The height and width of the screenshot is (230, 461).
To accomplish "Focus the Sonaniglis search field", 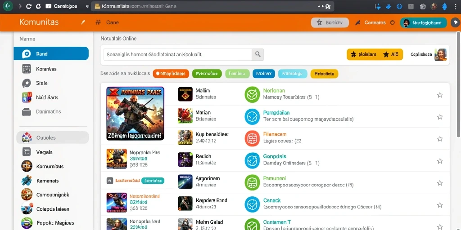I will tap(178, 54).
